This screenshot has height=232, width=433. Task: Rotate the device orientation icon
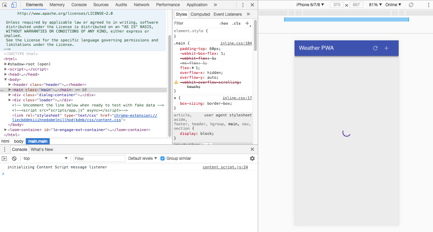(x=411, y=5)
